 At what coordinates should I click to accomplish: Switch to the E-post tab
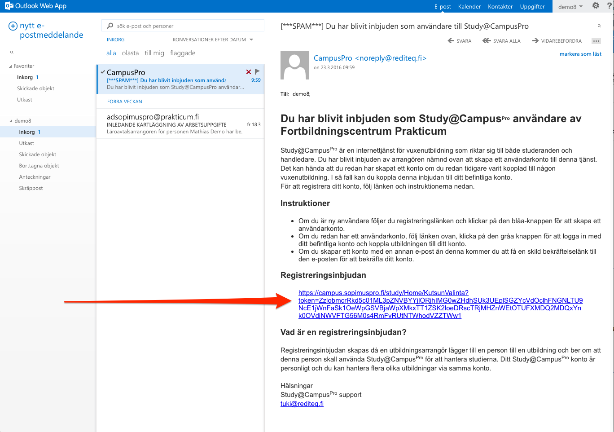tap(443, 7)
